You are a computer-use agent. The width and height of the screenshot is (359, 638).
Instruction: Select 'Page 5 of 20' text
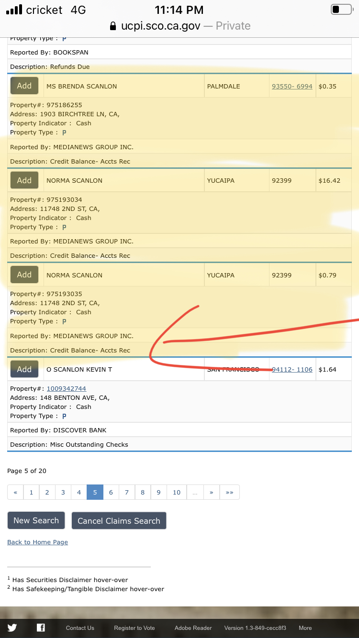pos(27,471)
